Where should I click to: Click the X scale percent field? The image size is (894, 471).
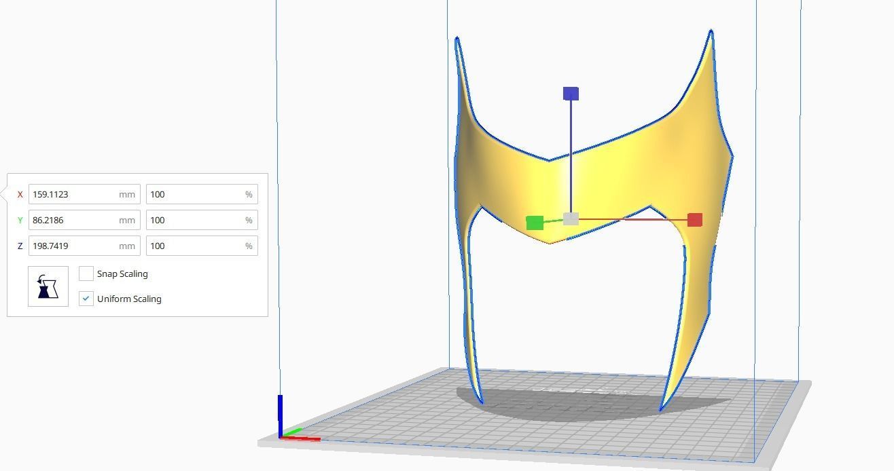pyautogui.click(x=202, y=194)
